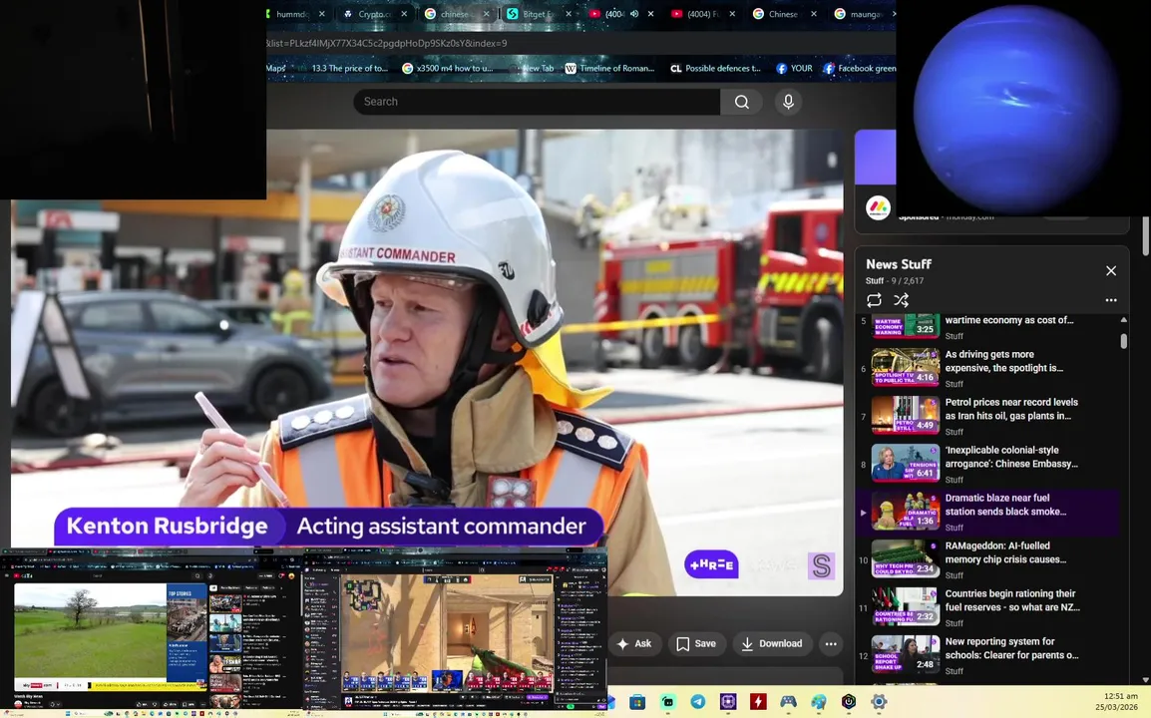
Task: Open 'Timeline of Roman...' Wikipedia bookmark
Action: [x=609, y=68]
